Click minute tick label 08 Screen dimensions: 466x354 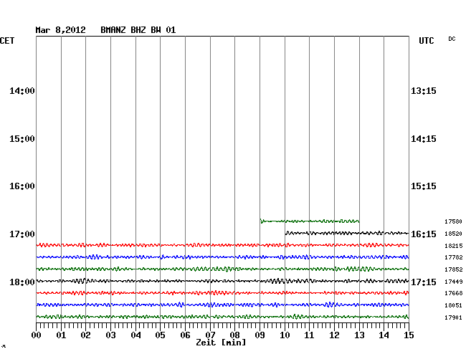pos(234,335)
